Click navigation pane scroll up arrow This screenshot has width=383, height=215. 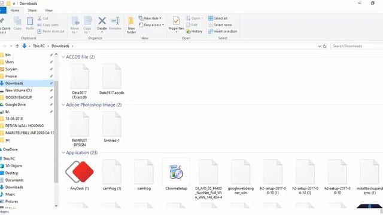56,54
